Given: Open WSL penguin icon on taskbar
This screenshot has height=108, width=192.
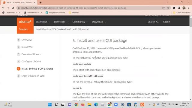Looking at the screenshot, I should click(x=136, y=104).
